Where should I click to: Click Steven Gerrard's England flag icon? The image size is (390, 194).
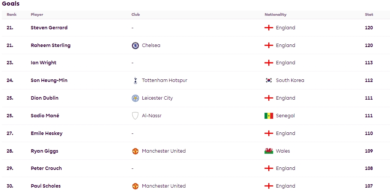click(x=269, y=28)
